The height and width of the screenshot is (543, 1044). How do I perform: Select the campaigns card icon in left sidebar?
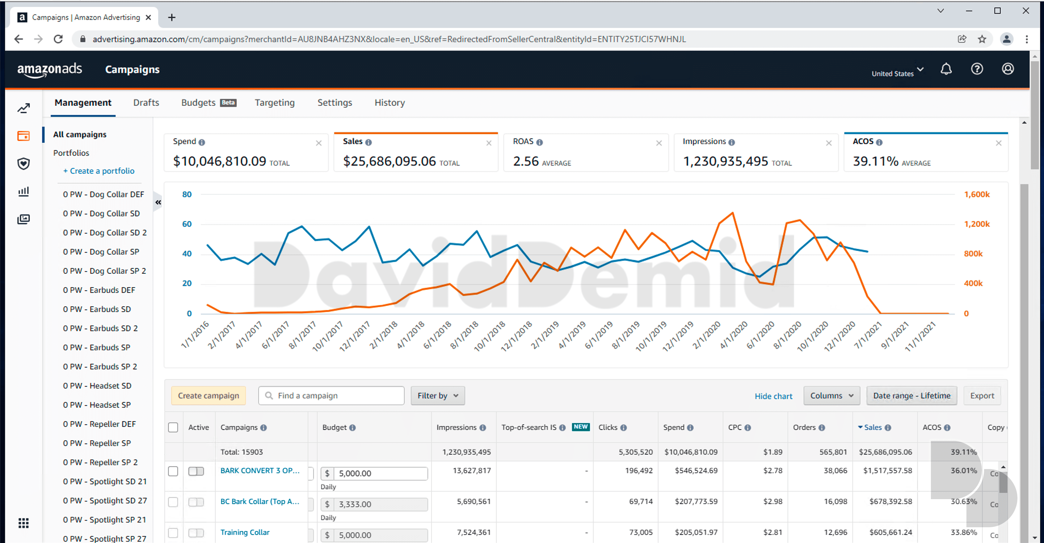(23, 136)
